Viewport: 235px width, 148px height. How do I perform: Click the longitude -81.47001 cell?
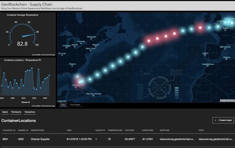(x=147, y=139)
